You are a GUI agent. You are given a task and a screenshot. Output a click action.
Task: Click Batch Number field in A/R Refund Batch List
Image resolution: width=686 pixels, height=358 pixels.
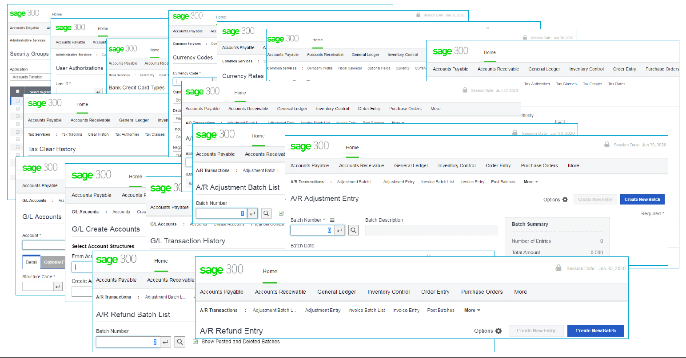click(x=128, y=342)
